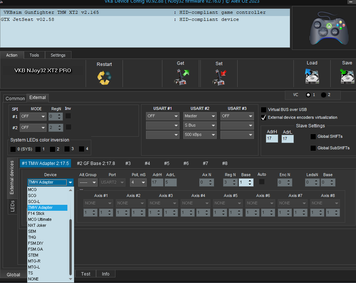Open USART #2 Master dropdown

(200, 116)
